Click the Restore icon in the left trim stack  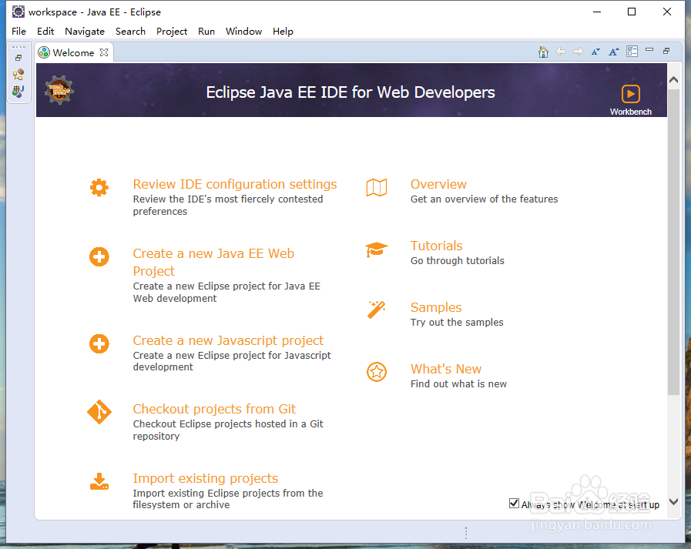[x=18, y=58]
